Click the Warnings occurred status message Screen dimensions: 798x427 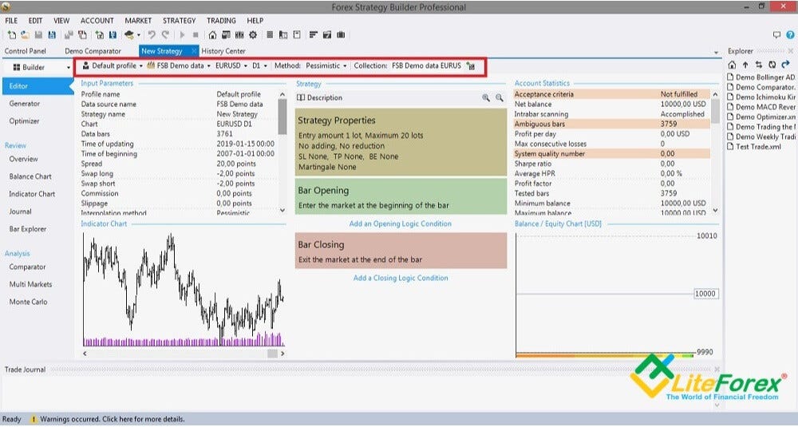click(113, 419)
